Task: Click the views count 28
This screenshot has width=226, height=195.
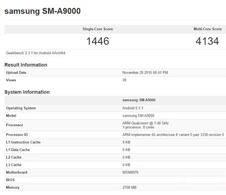Action: 124,80
